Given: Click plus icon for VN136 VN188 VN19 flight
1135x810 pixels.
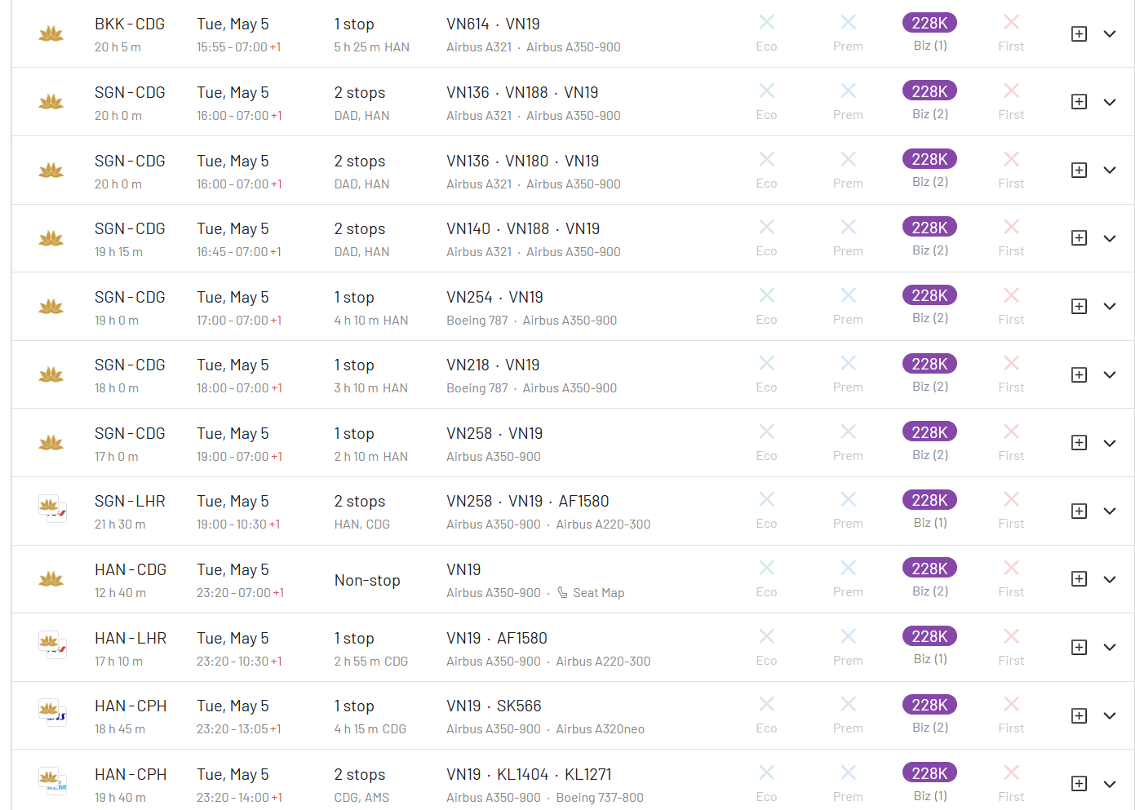Looking at the screenshot, I should (x=1079, y=102).
